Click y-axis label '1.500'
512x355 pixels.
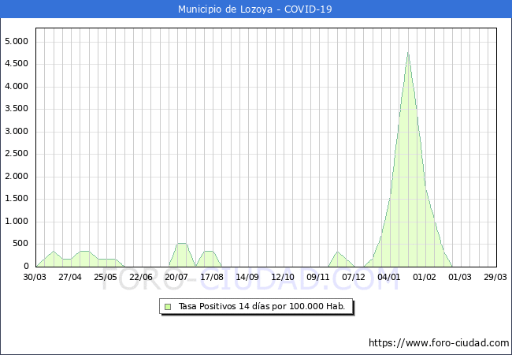[x=17, y=199]
